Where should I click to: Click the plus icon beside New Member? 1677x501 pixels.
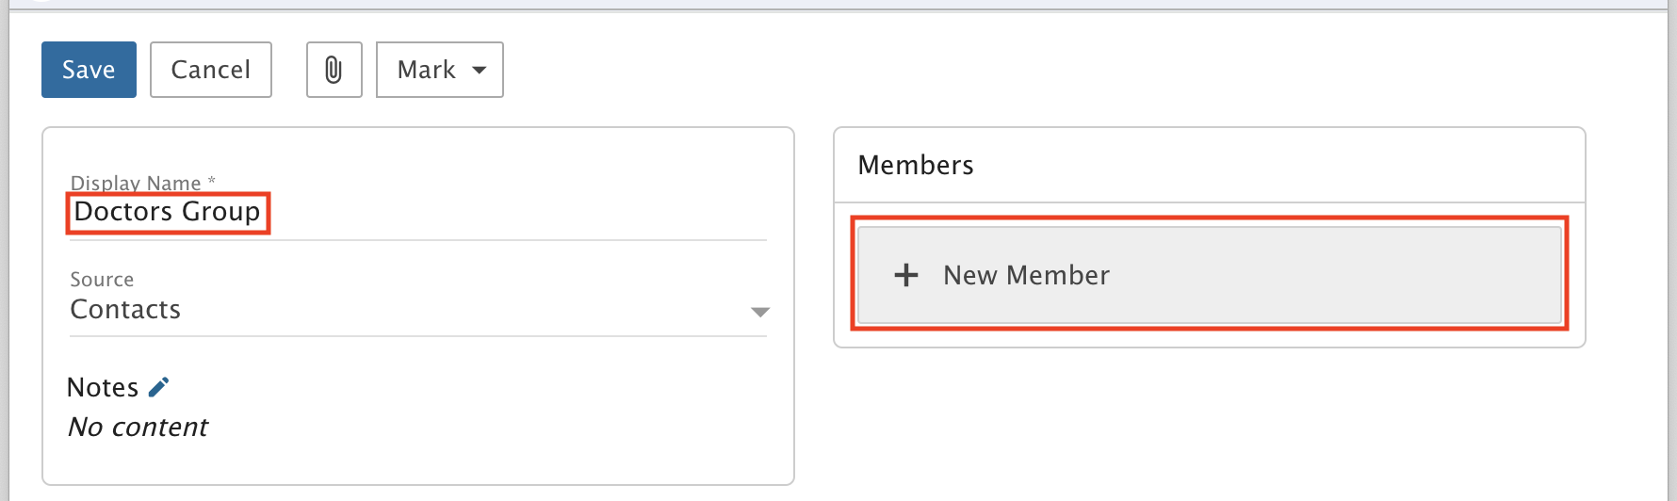click(x=906, y=275)
